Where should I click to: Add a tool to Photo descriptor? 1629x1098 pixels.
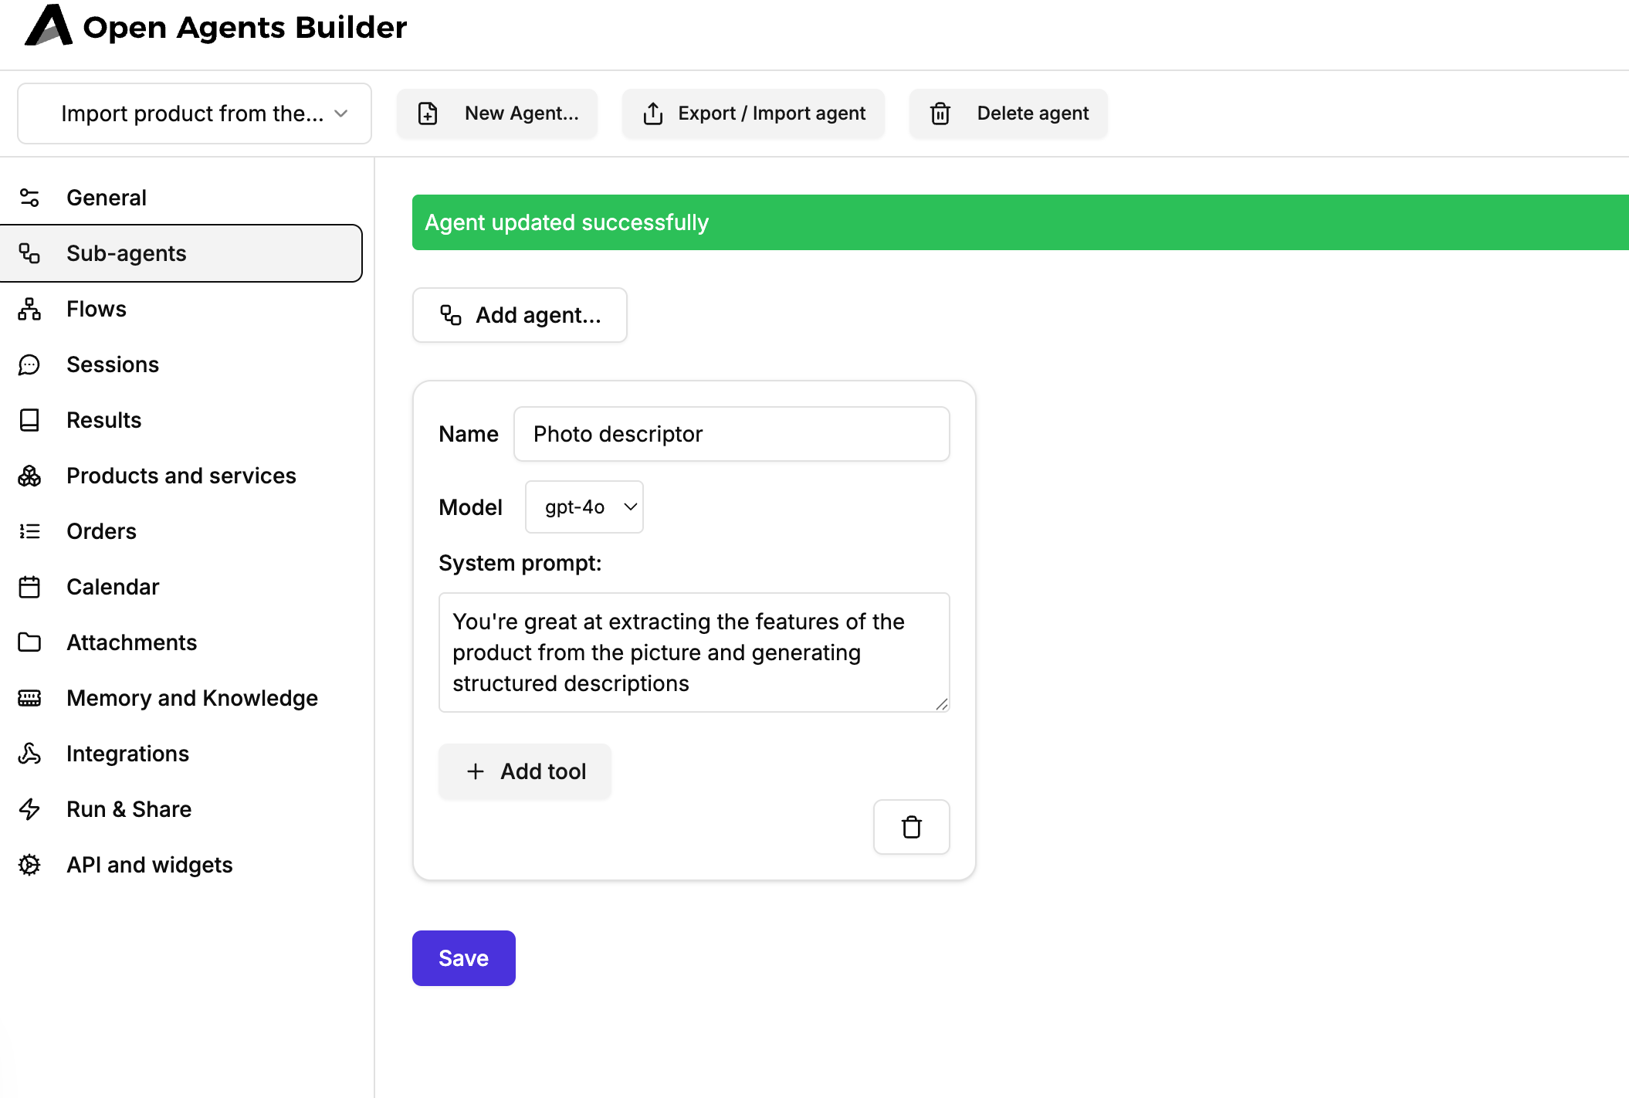525,771
